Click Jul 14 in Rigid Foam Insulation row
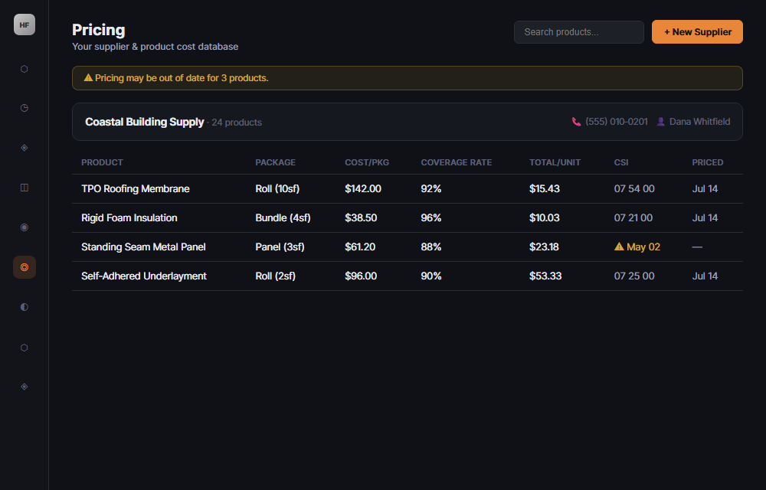766x490 pixels. (705, 217)
